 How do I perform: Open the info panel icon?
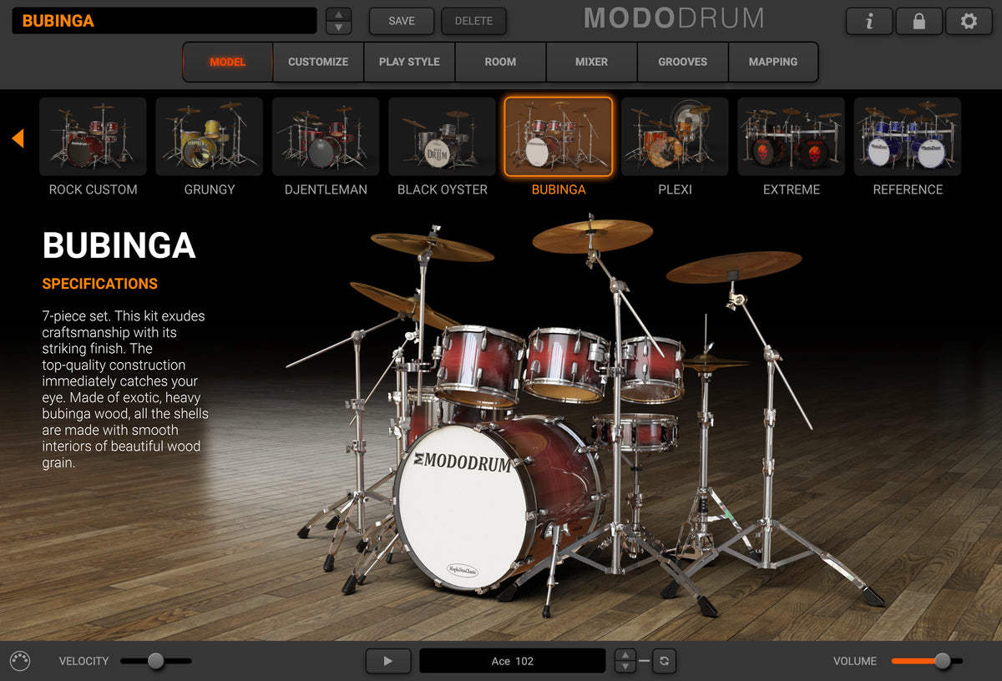[869, 21]
